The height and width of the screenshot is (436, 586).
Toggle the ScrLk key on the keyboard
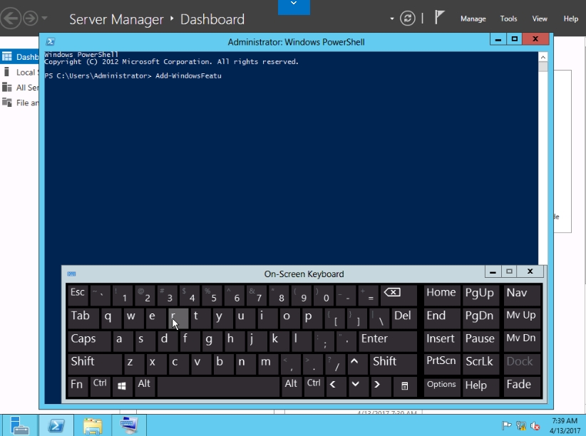pos(480,362)
